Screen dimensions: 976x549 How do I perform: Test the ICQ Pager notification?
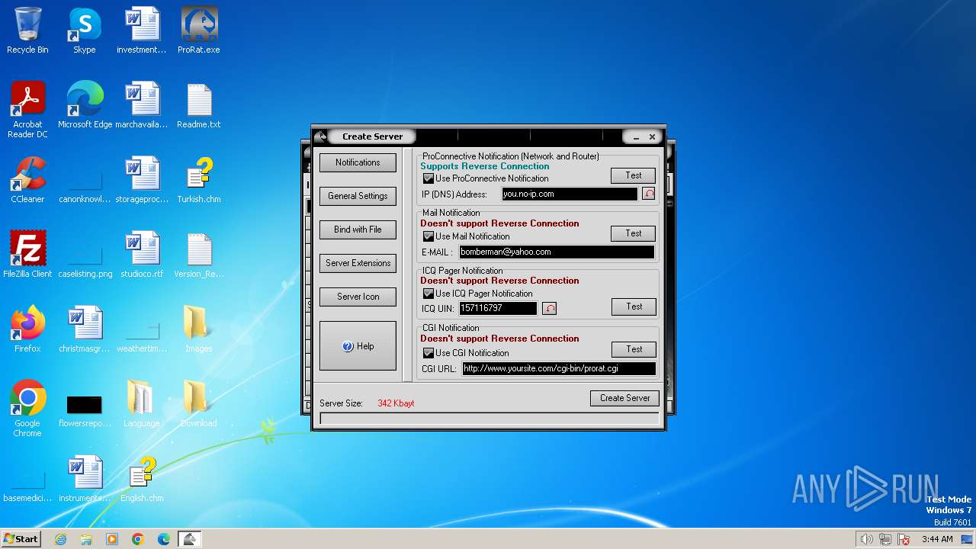[634, 307]
